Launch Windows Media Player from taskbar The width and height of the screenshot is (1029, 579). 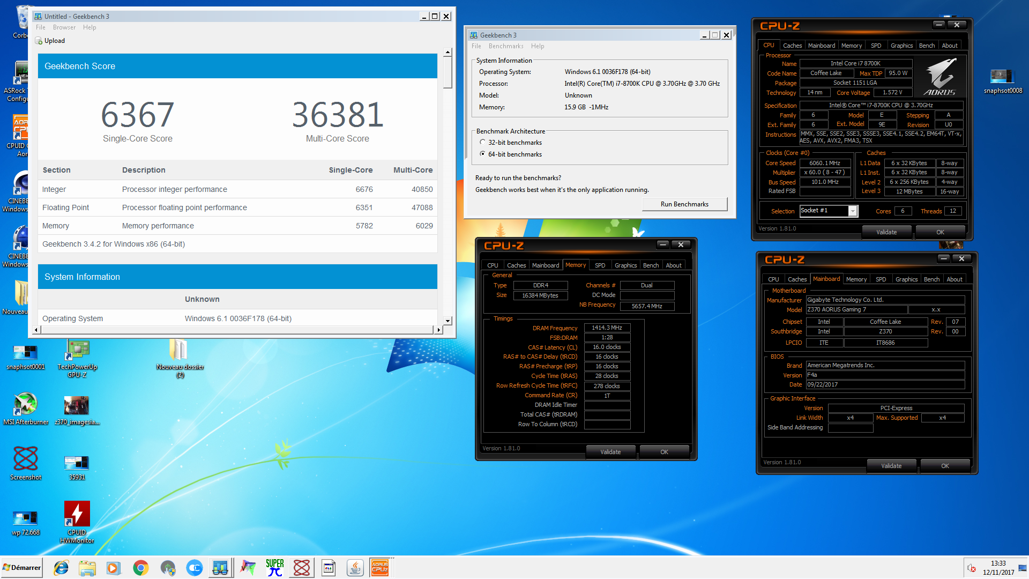point(114,568)
